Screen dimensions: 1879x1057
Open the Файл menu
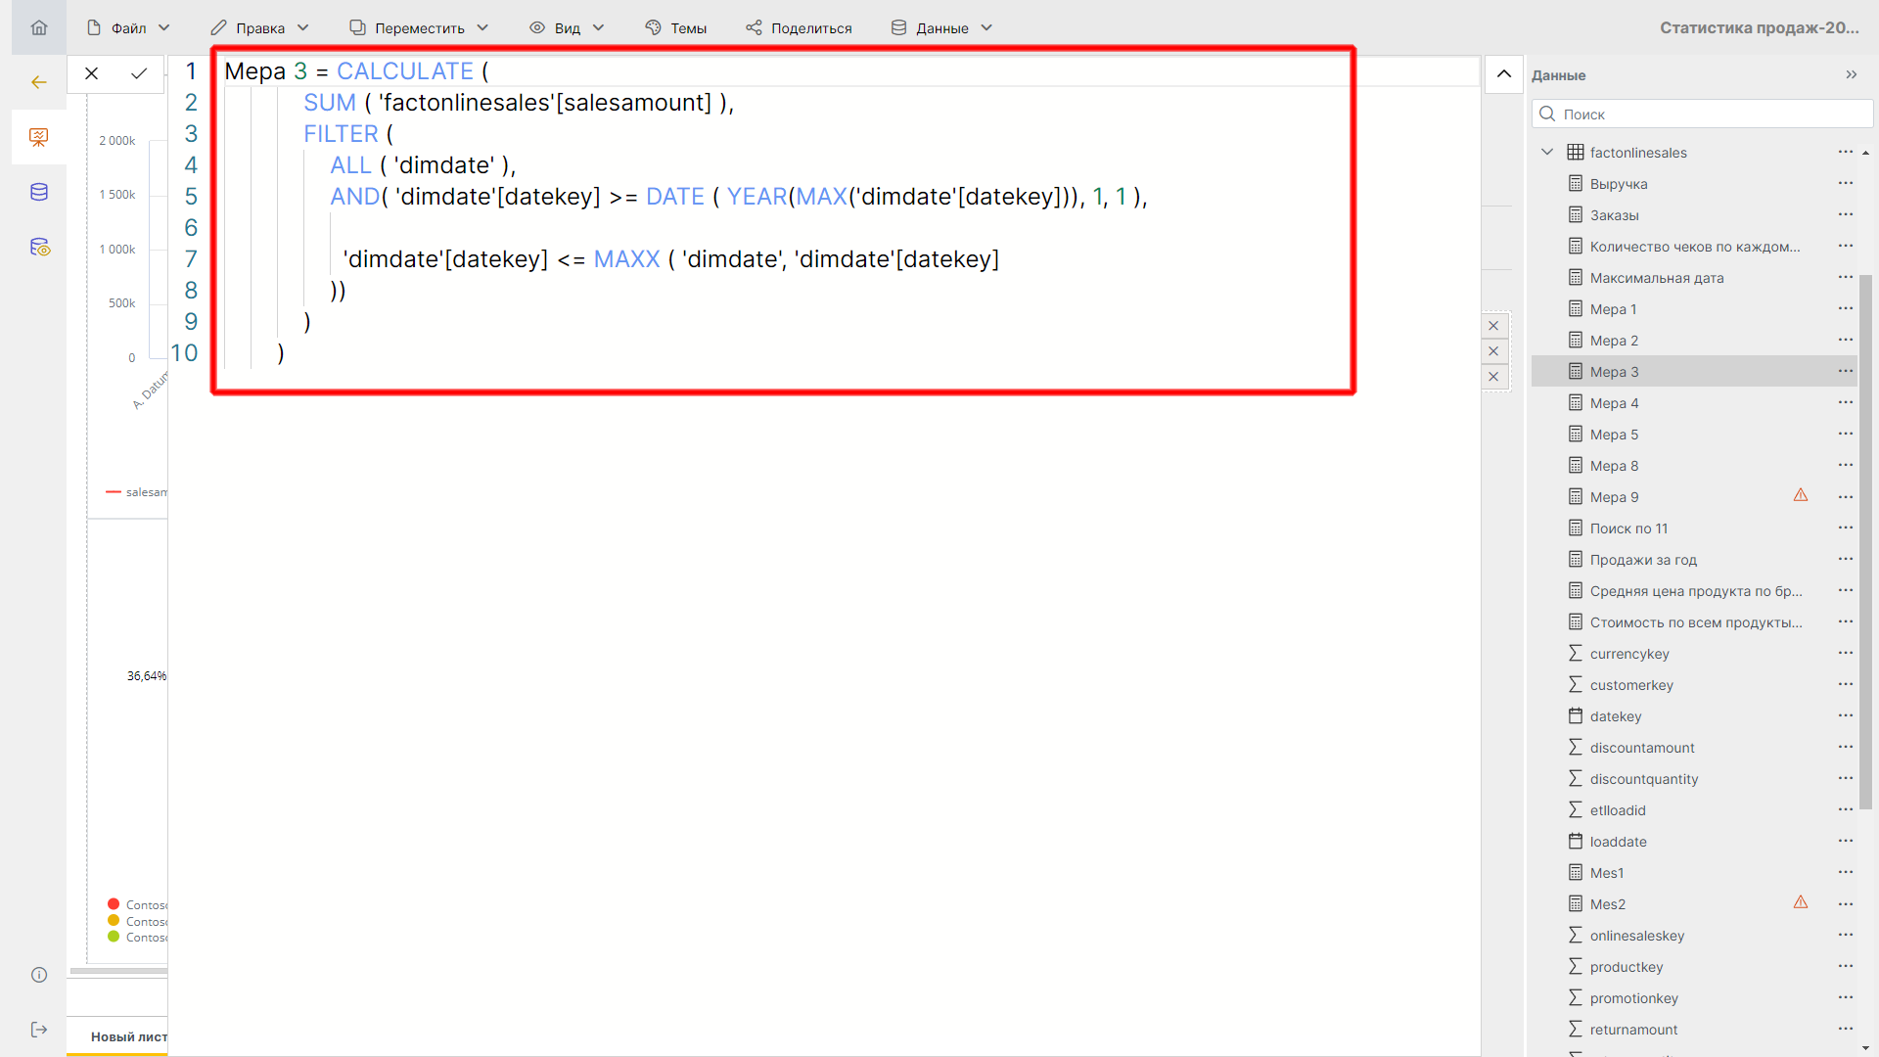pos(128,27)
